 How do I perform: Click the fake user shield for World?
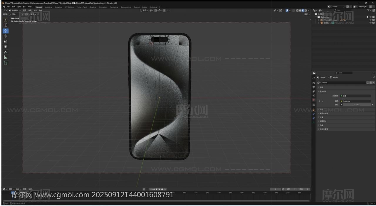(x=368, y=83)
